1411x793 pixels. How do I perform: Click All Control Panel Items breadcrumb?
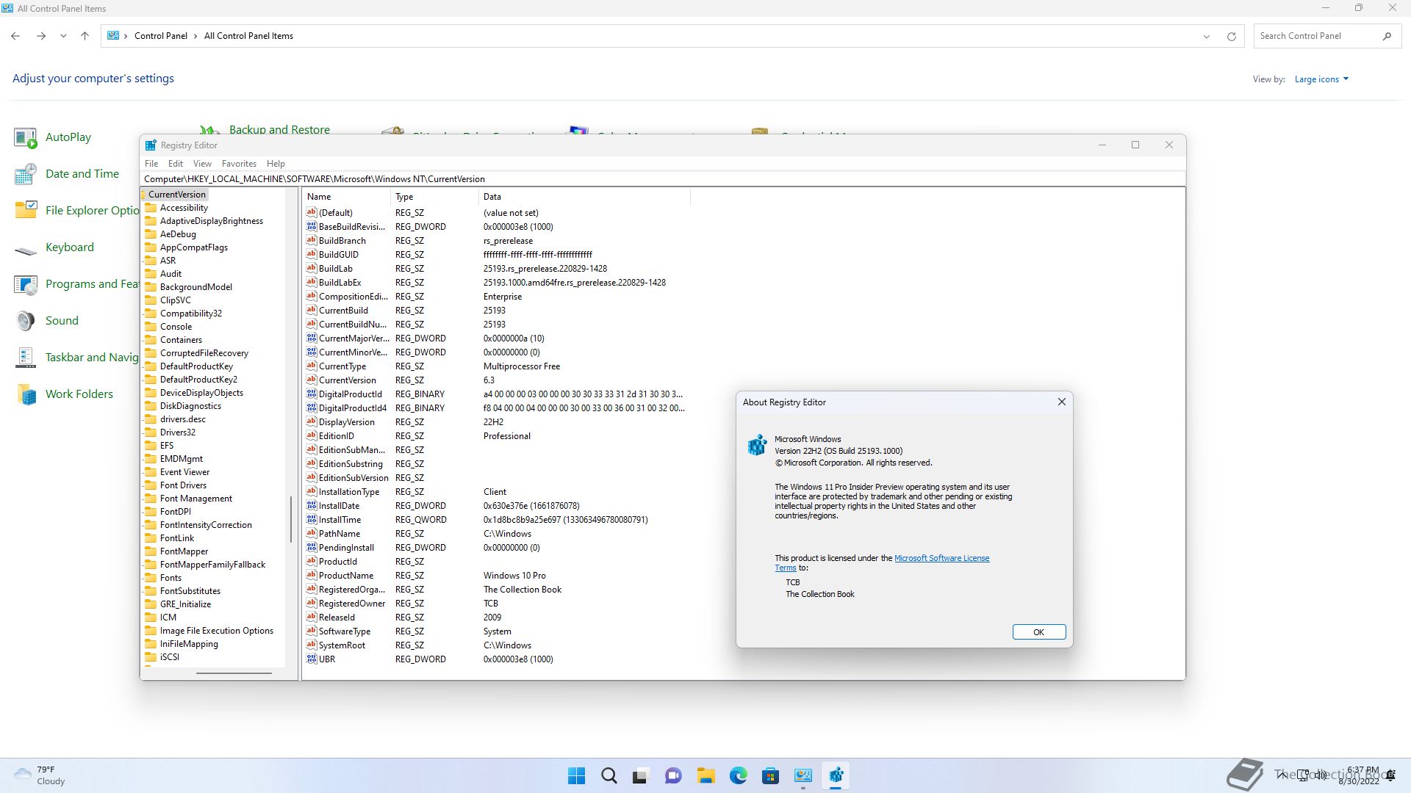pos(248,36)
